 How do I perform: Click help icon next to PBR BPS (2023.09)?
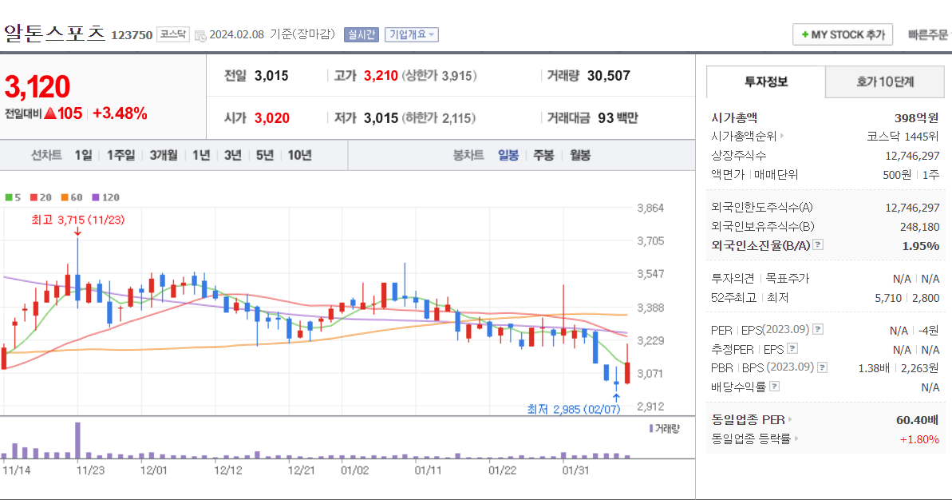click(823, 367)
